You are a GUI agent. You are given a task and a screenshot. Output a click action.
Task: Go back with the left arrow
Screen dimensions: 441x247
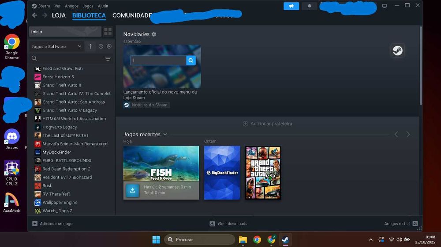tap(34, 15)
